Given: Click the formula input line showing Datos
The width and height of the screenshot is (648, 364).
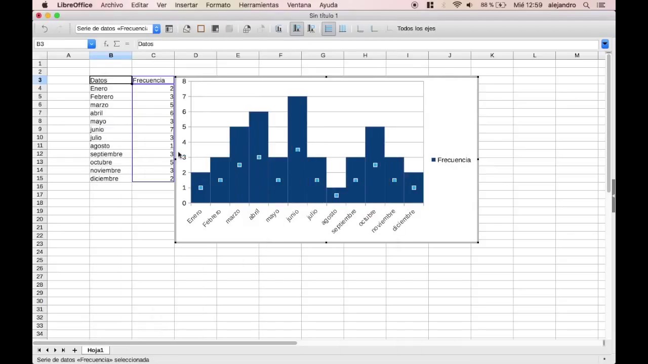Looking at the screenshot, I should [x=367, y=44].
